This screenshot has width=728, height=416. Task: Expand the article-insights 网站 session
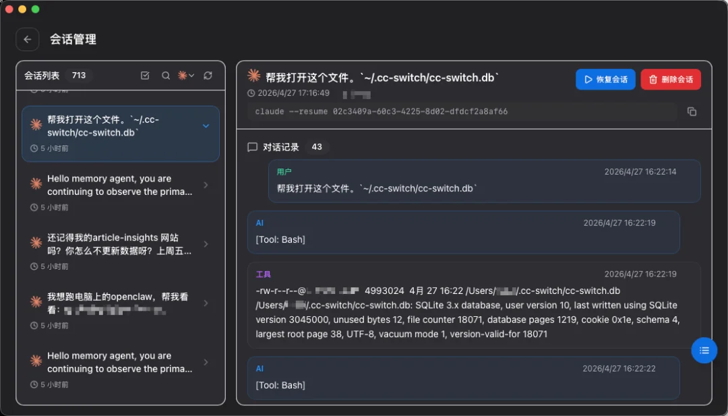(206, 244)
